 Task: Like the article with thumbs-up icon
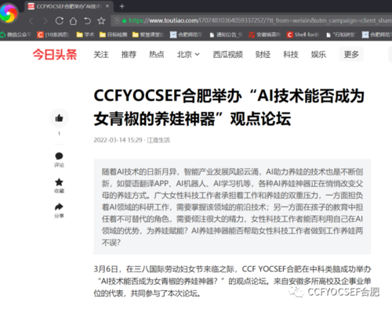click(59, 118)
